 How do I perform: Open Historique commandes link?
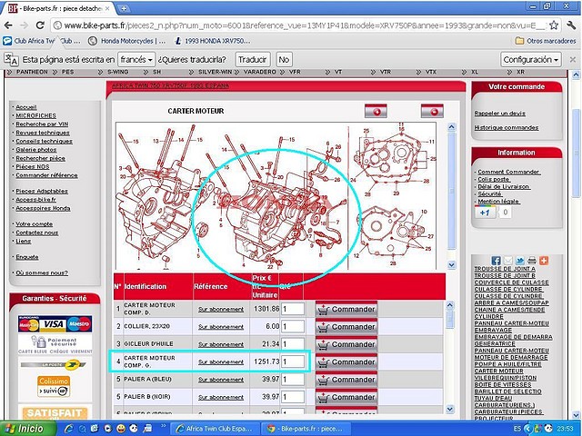(507, 127)
